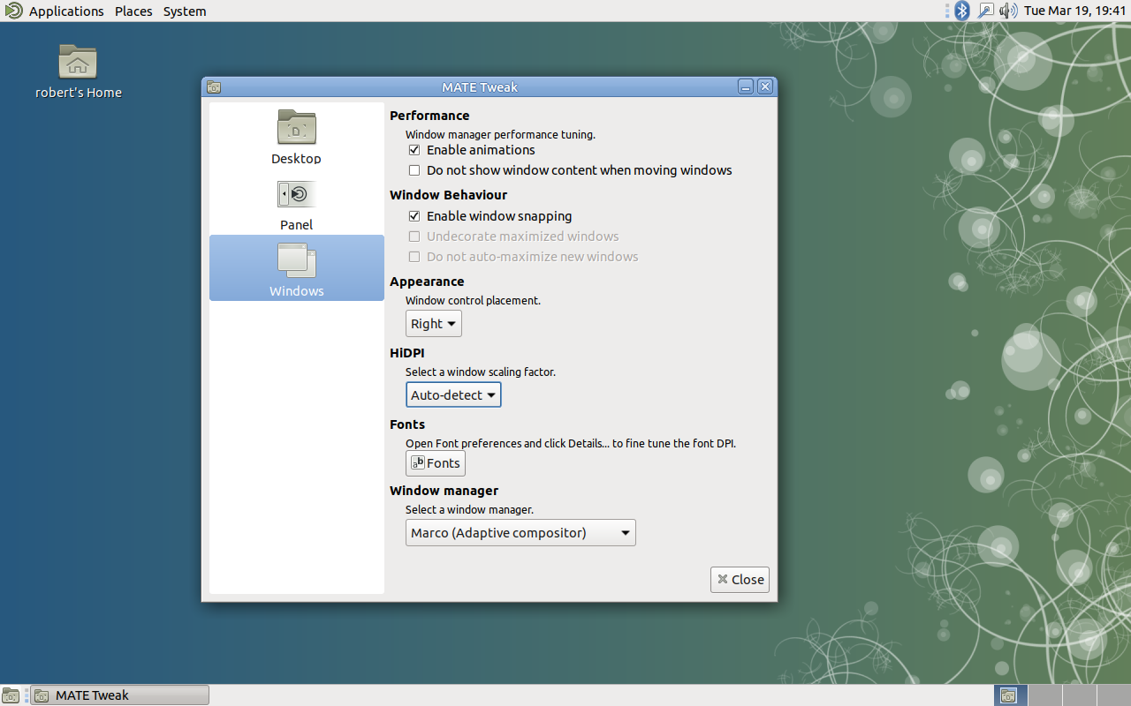1131x706 pixels.
Task: Toggle Enable animations checkbox
Action: click(414, 150)
